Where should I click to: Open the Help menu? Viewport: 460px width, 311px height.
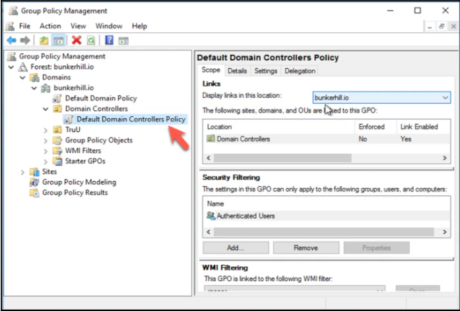(139, 26)
